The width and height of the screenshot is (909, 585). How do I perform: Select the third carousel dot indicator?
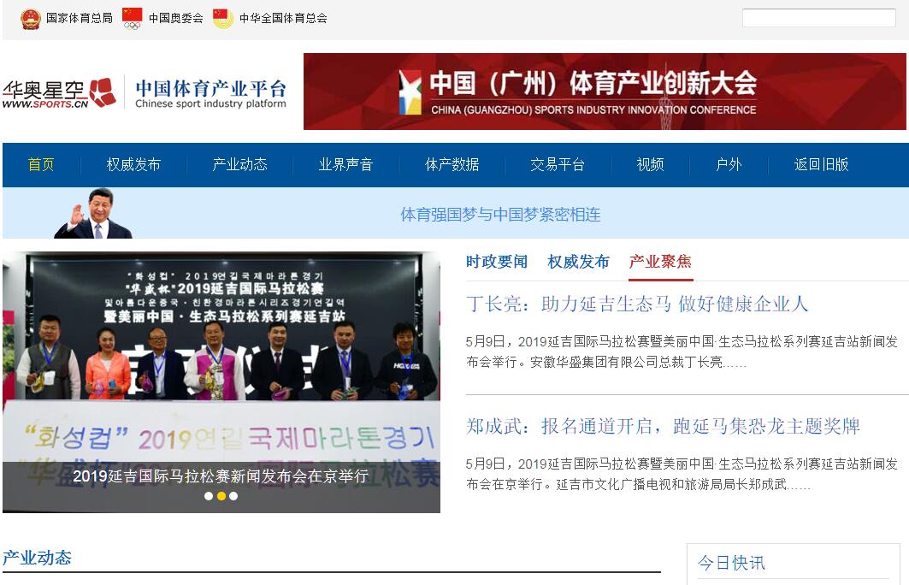[x=233, y=496]
